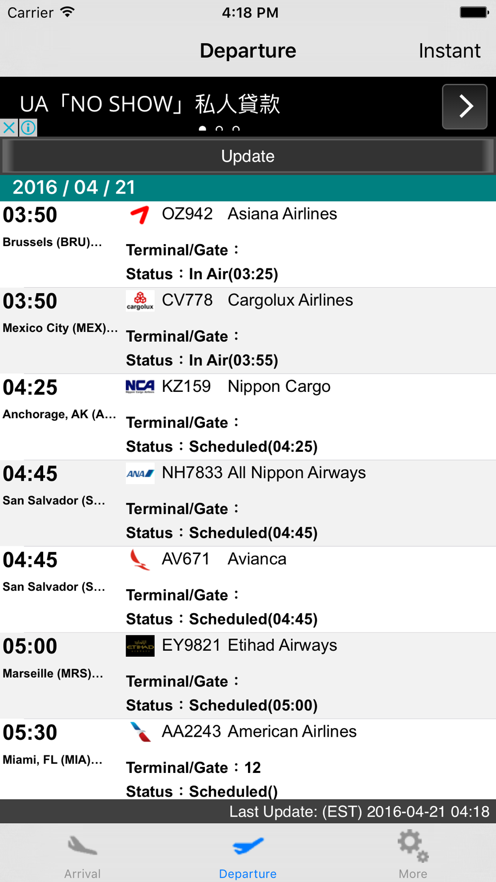Tap the NCA Nippon Cargo logo
The height and width of the screenshot is (882, 496).
point(140,387)
